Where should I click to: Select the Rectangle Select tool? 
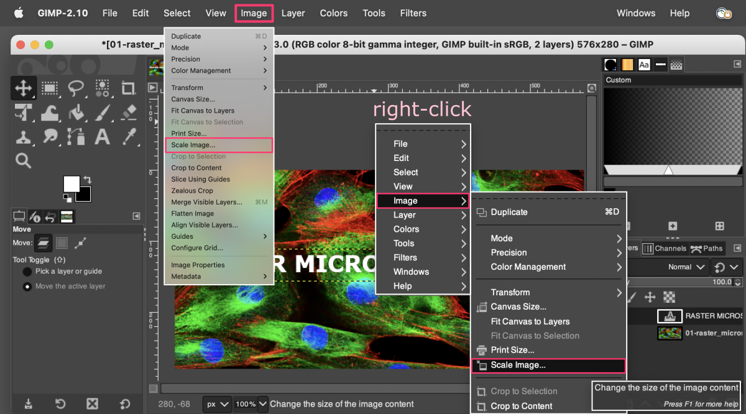(49, 88)
